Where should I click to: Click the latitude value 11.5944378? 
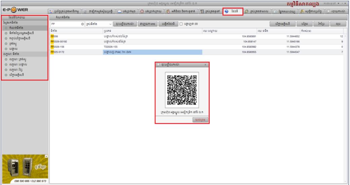click(293, 47)
